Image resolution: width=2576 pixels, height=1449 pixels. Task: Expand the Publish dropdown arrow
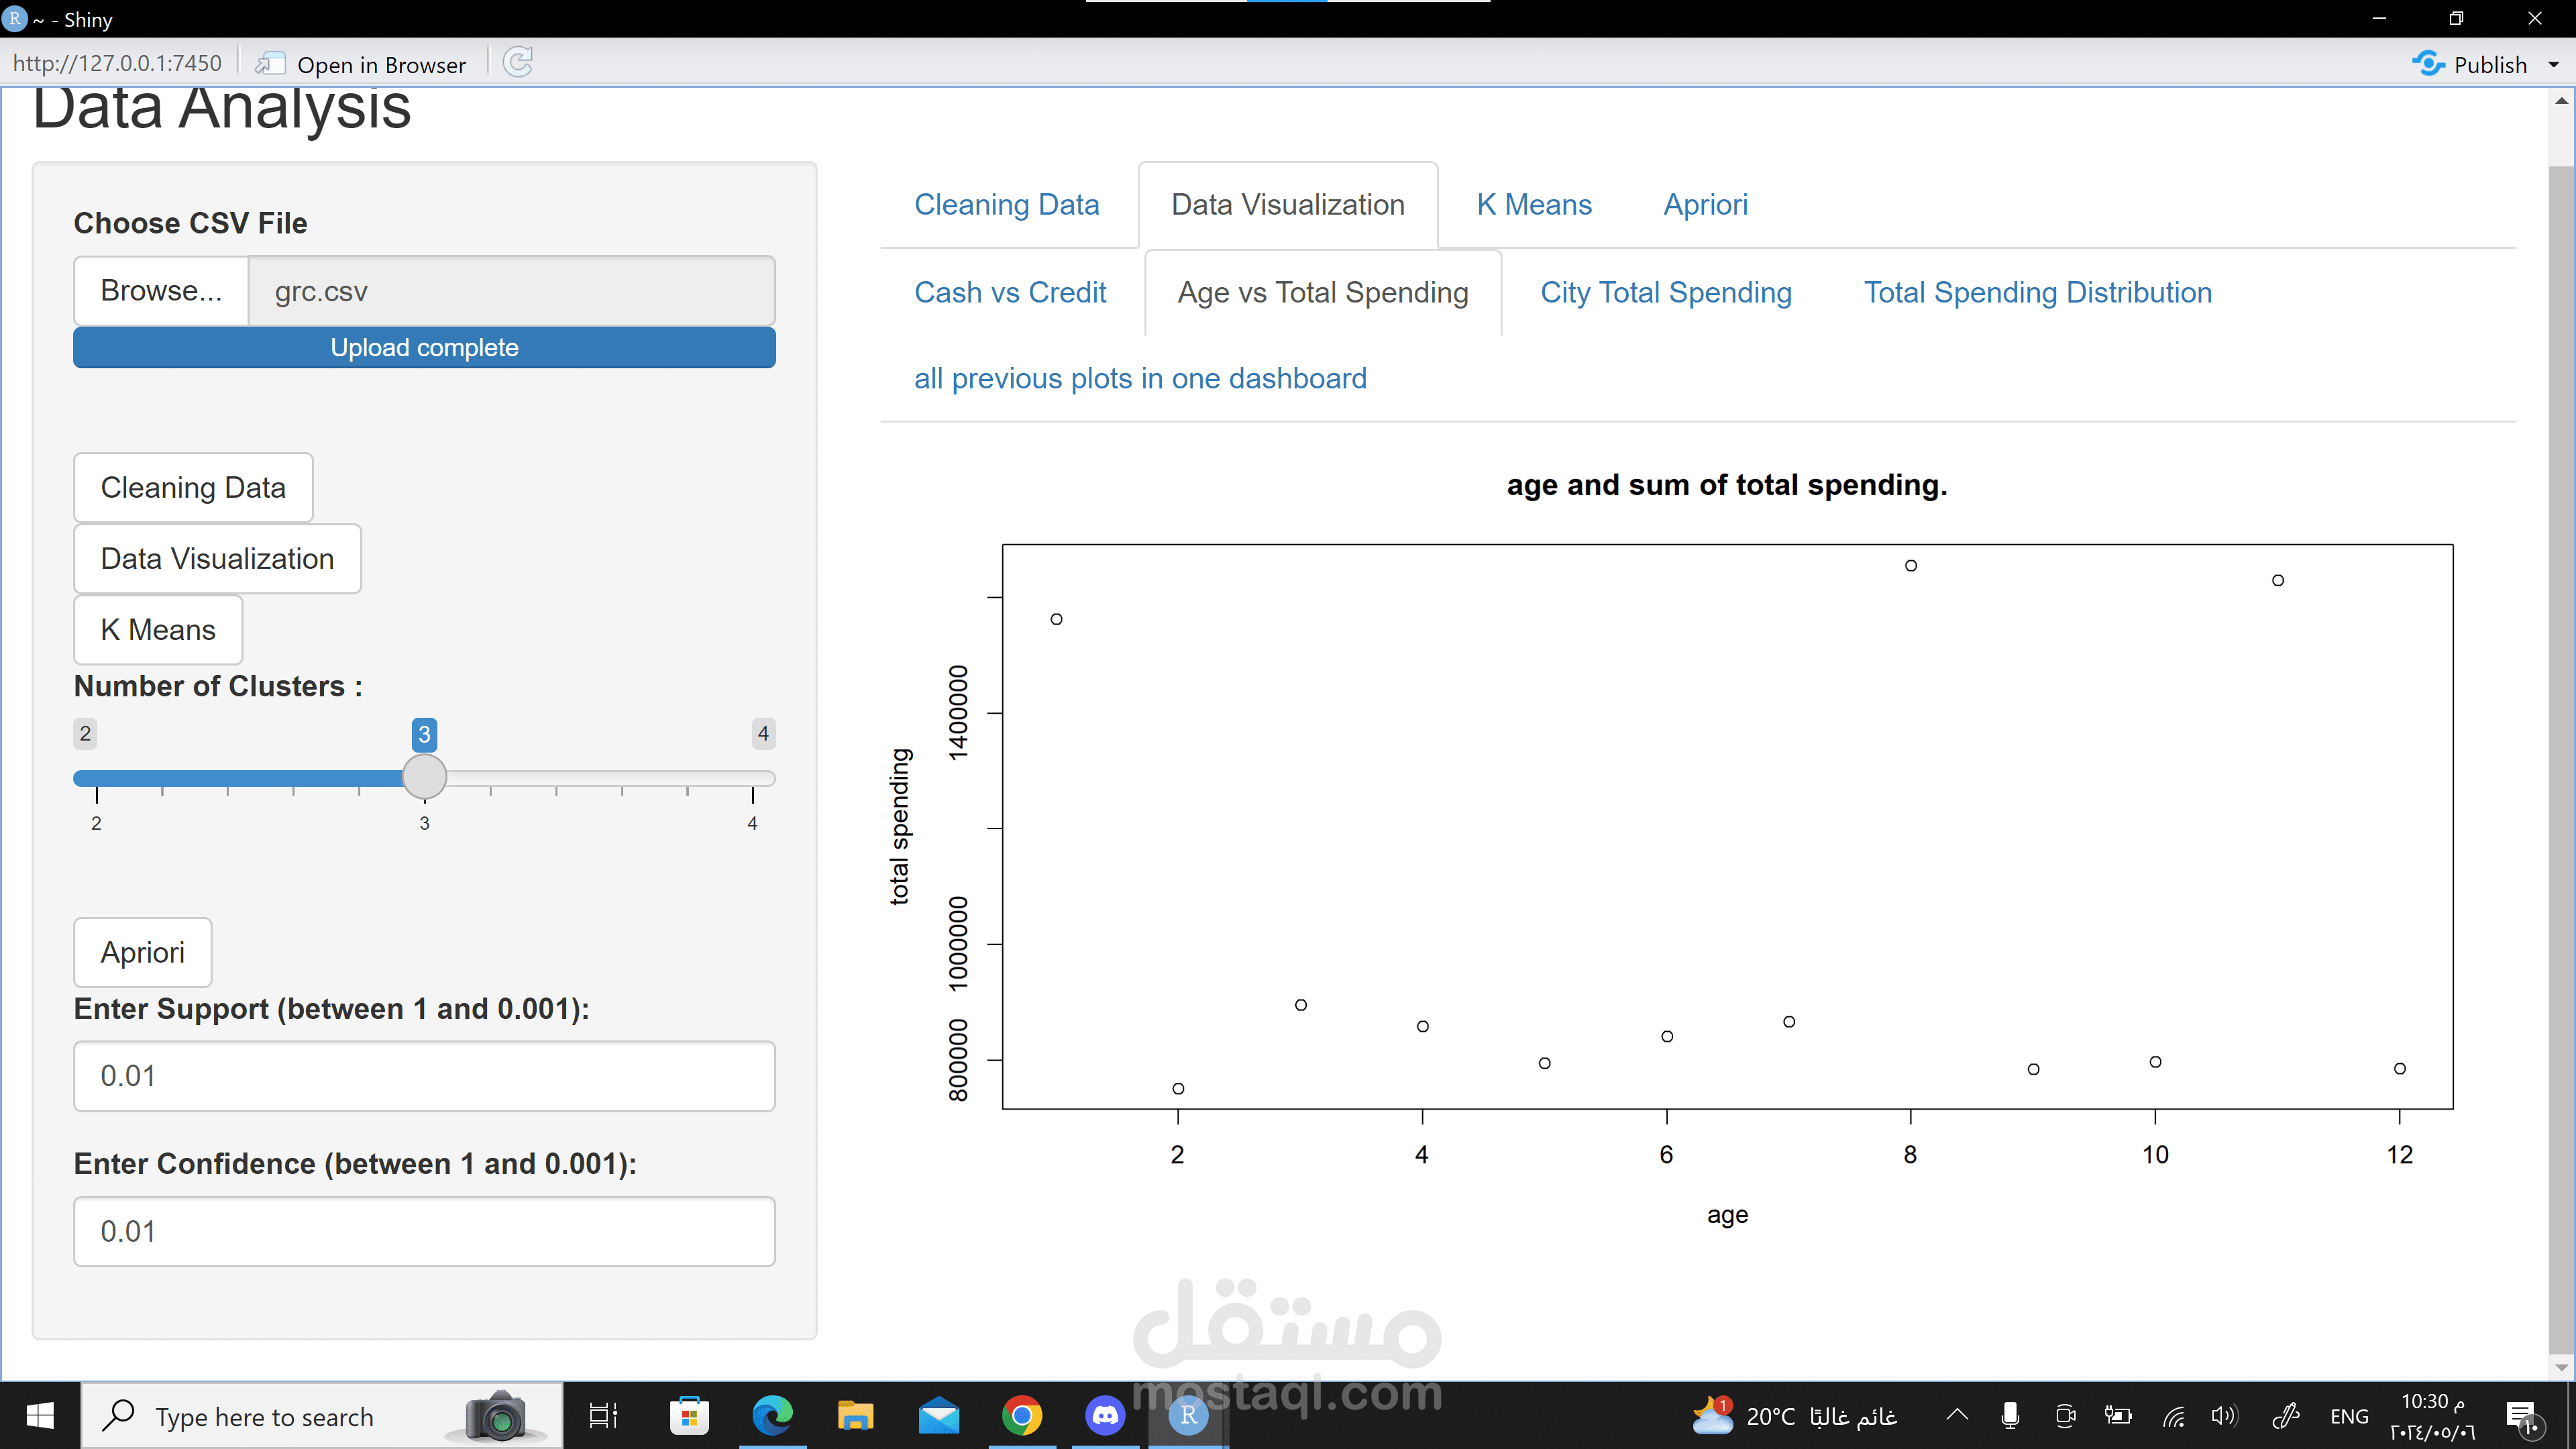pyautogui.click(x=2553, y=65)
